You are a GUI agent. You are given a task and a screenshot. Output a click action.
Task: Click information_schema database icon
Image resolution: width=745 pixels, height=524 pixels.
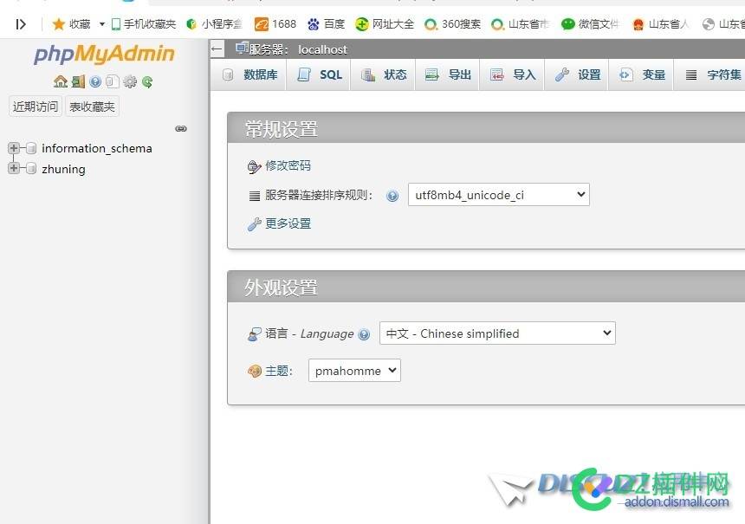[x=31, y=148]
